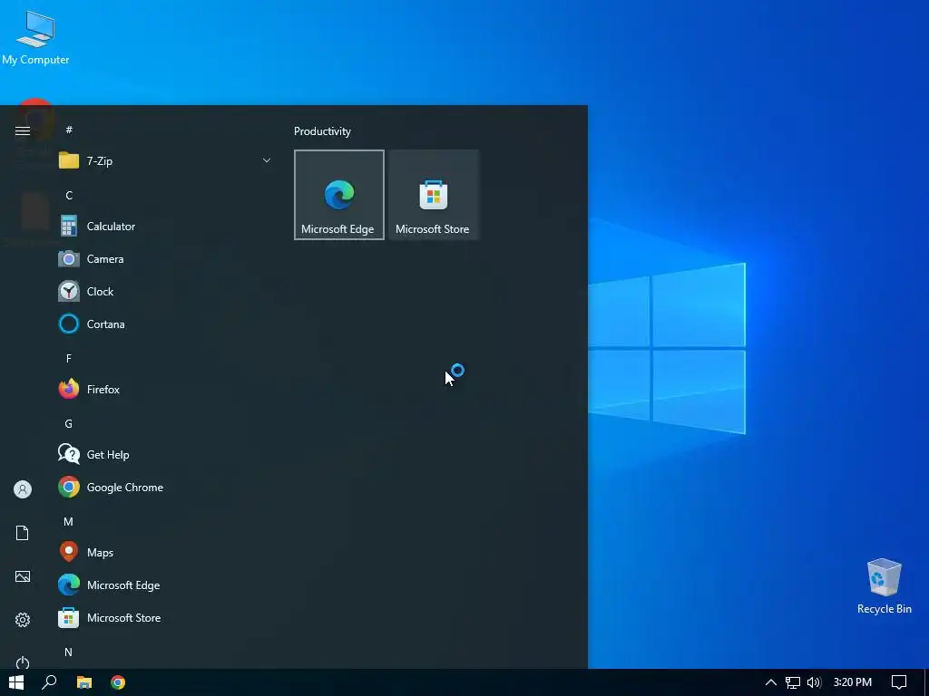The image size is (929, 696).
Task: Open Firefox from the app list
Action: tap(165, 390)
